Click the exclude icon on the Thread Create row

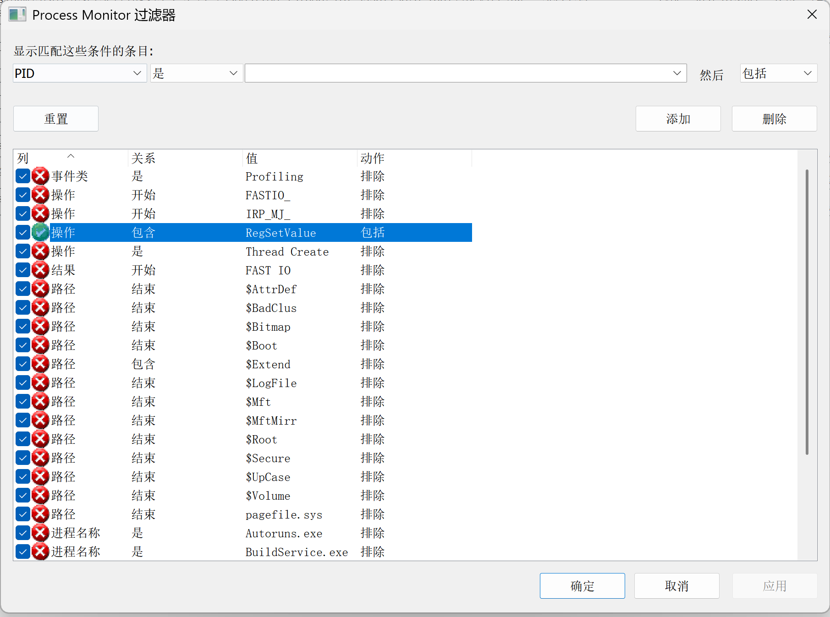40,251
